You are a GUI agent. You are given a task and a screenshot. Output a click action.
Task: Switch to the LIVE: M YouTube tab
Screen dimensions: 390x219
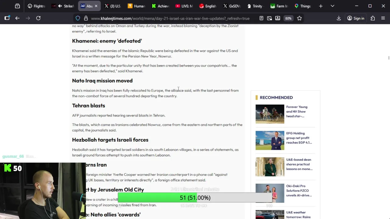click(x=184, y=6)
